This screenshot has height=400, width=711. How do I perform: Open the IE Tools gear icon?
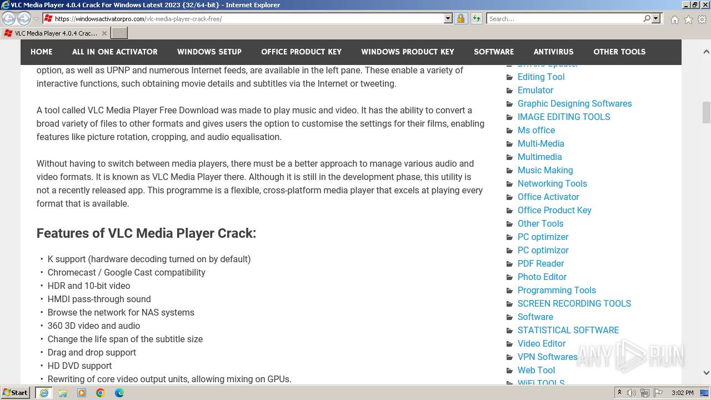tap(702, 19)
